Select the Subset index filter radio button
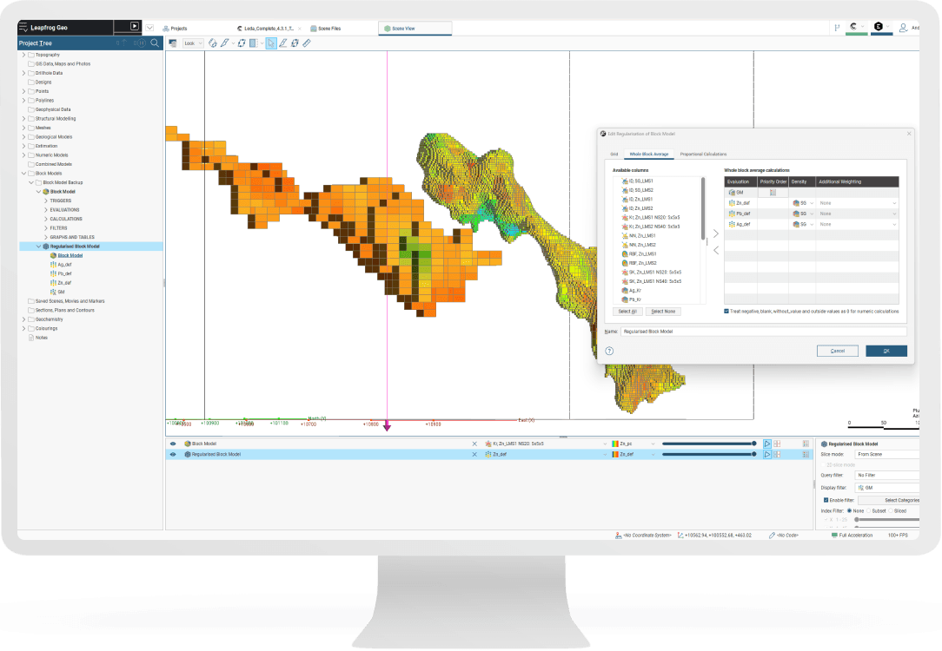 [x=869, y=510]
